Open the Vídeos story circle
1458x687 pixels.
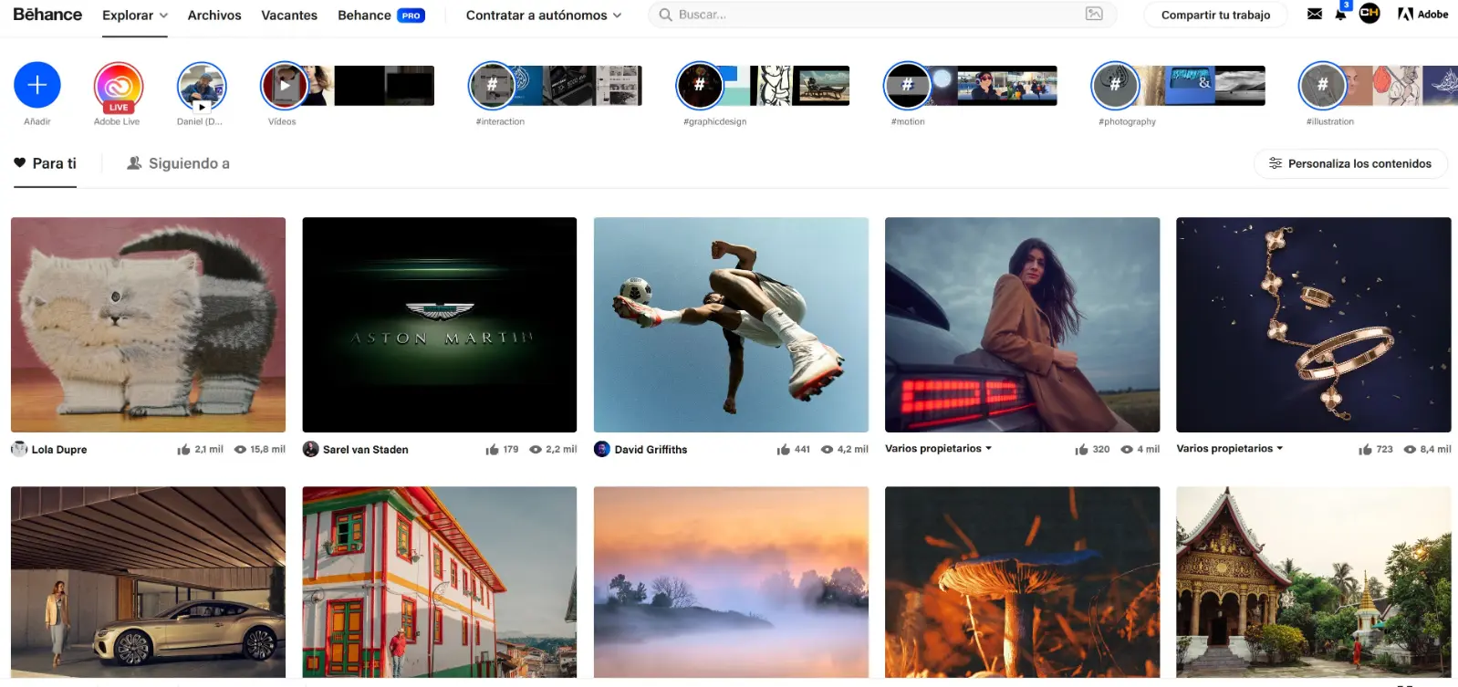point(285,86)
